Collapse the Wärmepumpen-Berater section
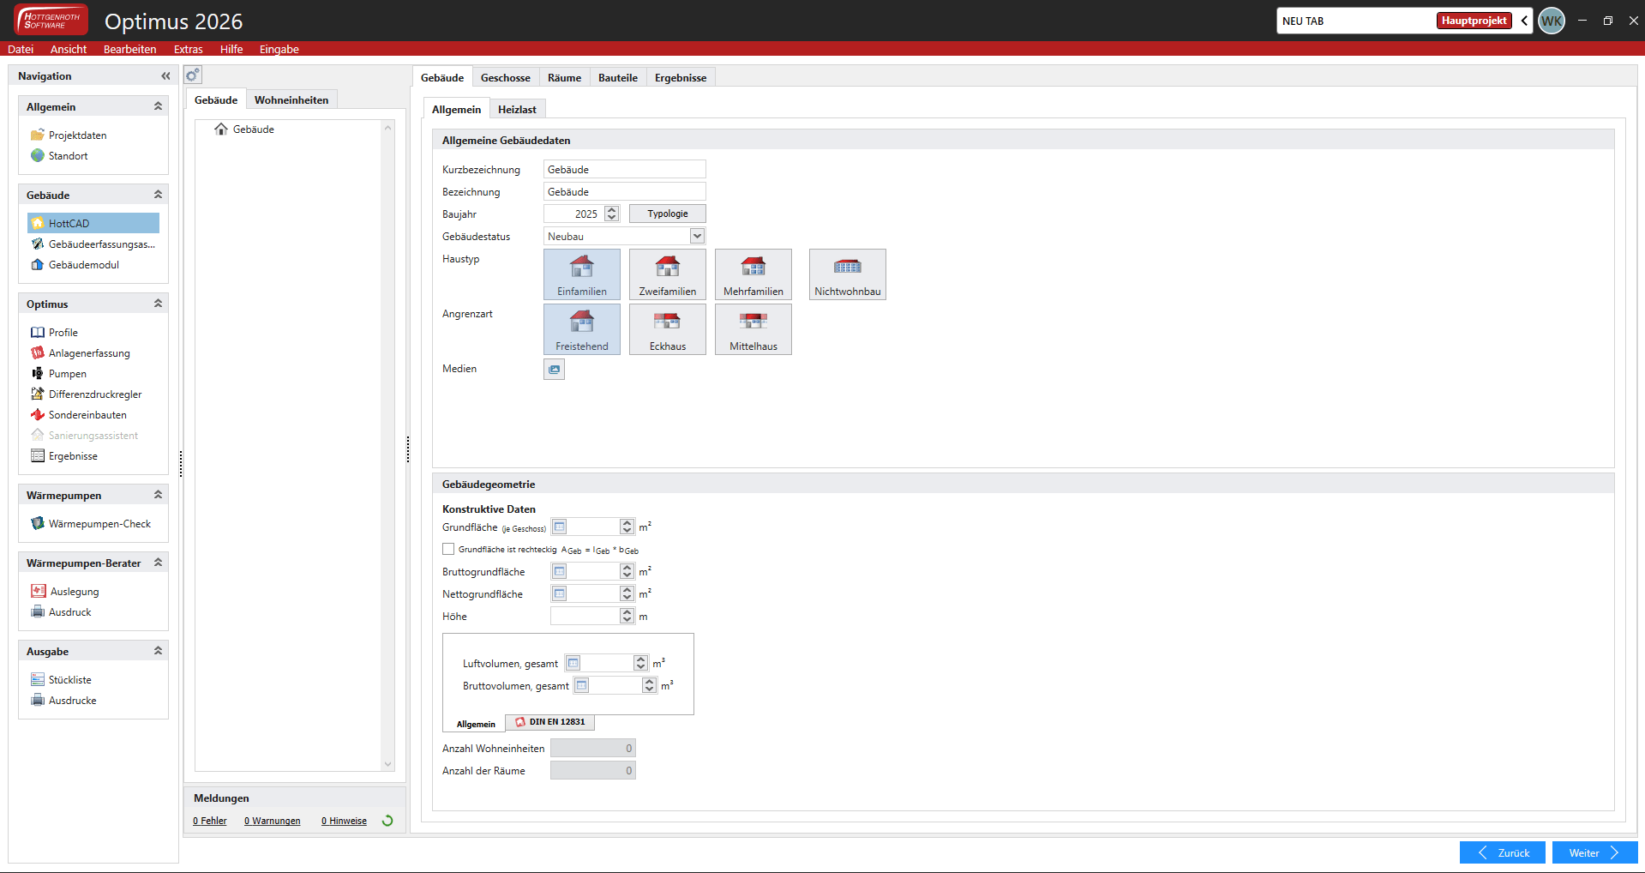 click(x=158, y=563)
